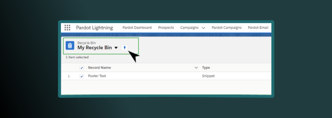
Task: Click the Snippet type cell
Action: [x=208, y=76]
